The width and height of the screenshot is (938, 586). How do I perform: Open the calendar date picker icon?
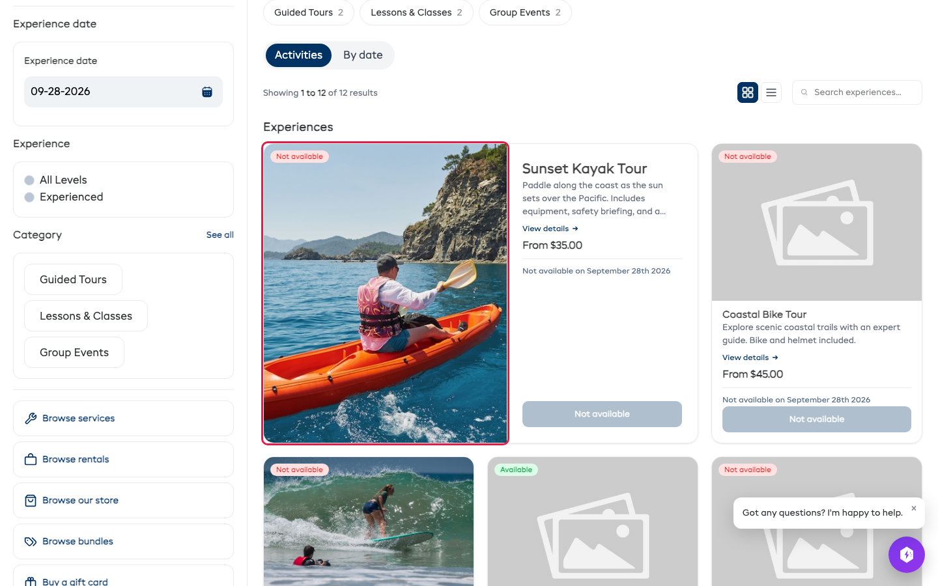click(207, 92)
